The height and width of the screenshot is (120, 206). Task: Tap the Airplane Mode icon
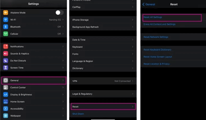tap(6, 13)
